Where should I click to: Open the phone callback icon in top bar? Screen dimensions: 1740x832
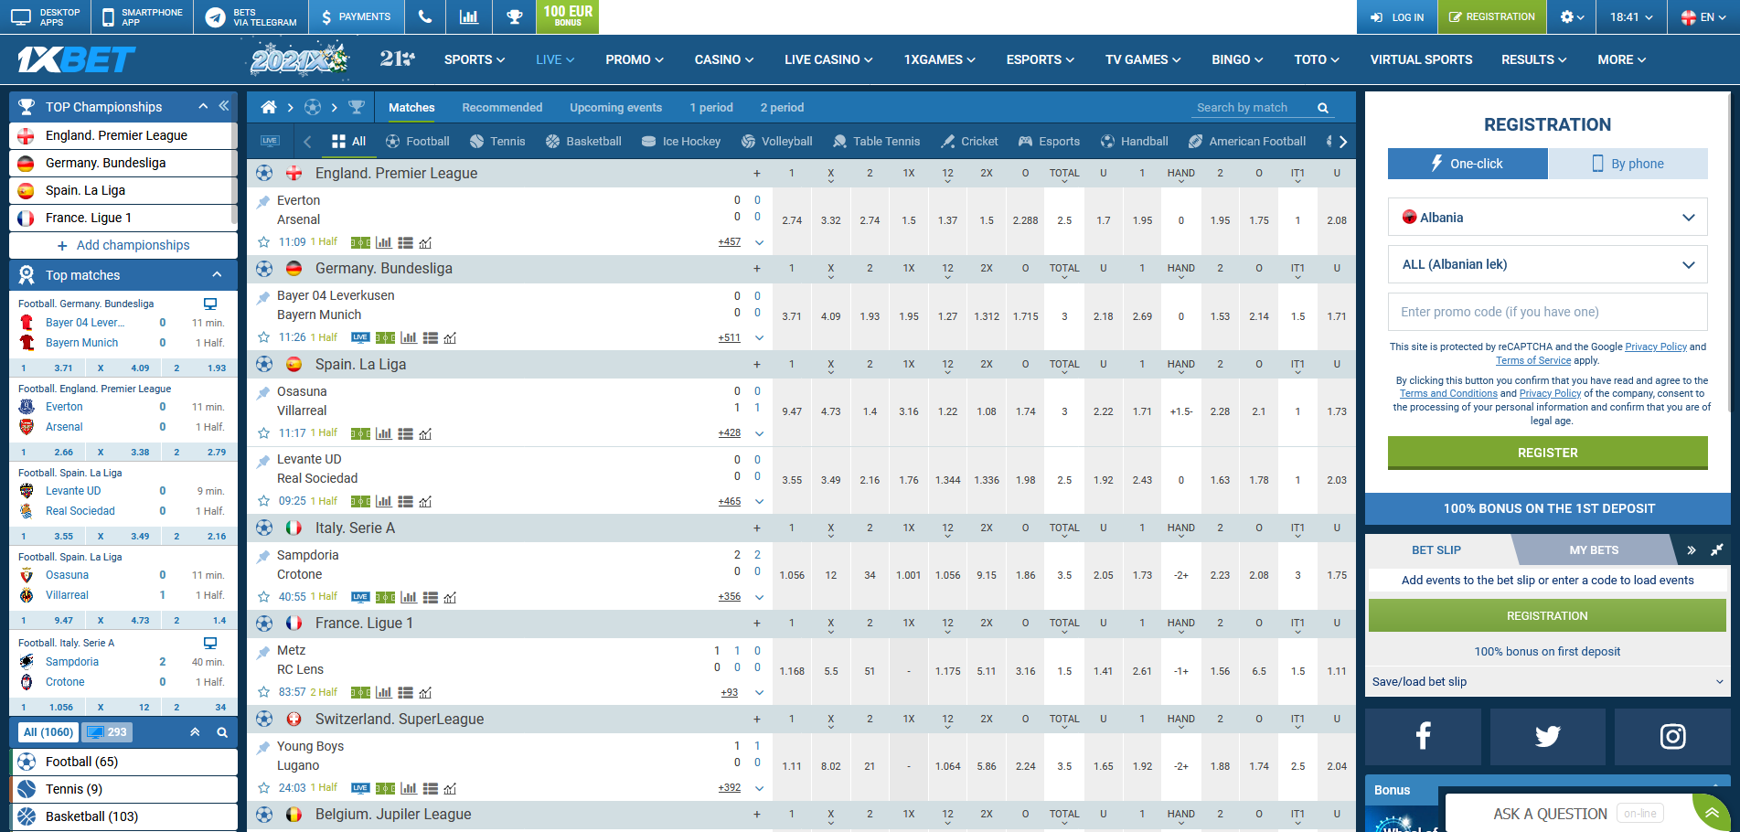[424, 16]
